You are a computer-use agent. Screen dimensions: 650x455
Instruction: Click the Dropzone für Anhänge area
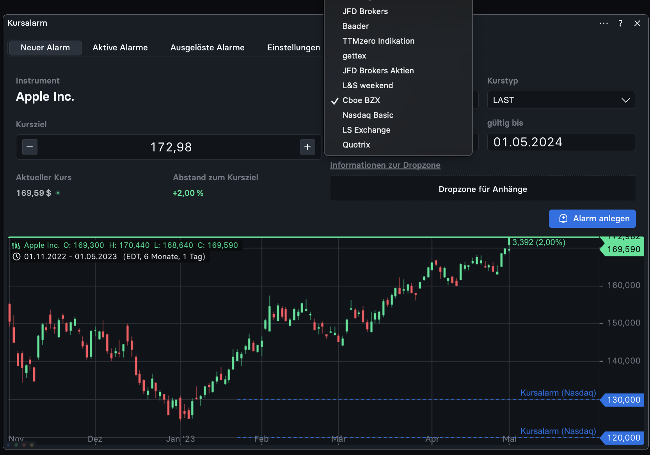pyautogui.click(x=483, y=189)
